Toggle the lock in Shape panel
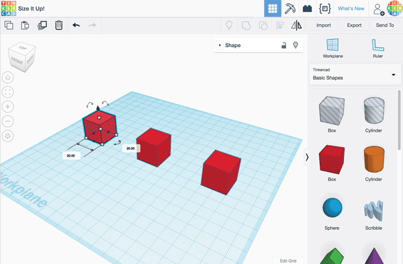The width and height of the screenshot is (403, 264). click(x=283, y=45)
